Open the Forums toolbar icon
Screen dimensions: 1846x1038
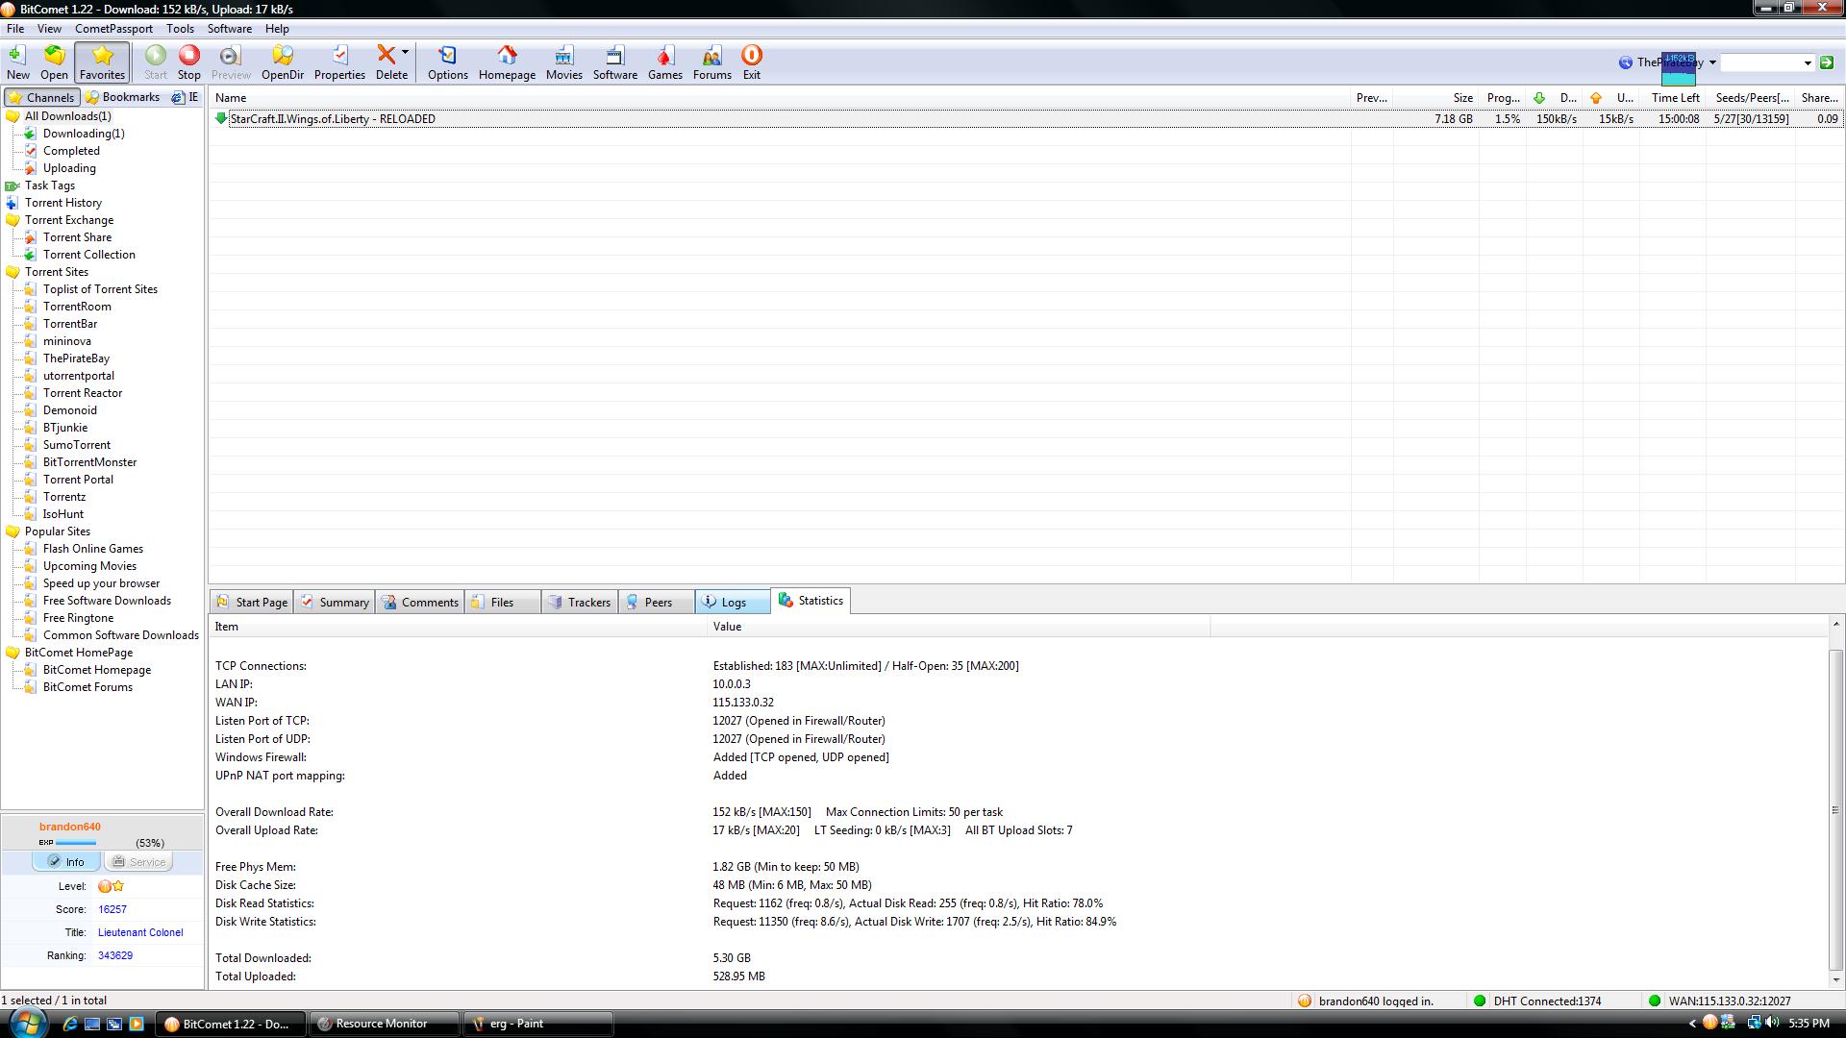pyautogui.click(x=711, y=62)
